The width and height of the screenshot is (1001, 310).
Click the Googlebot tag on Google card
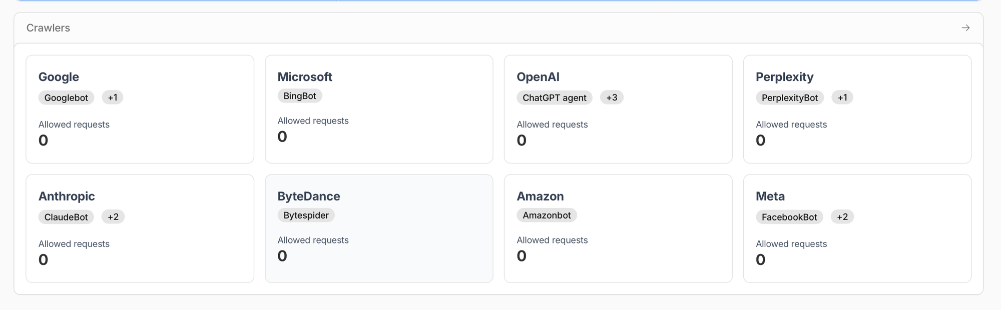pos(66,97)
